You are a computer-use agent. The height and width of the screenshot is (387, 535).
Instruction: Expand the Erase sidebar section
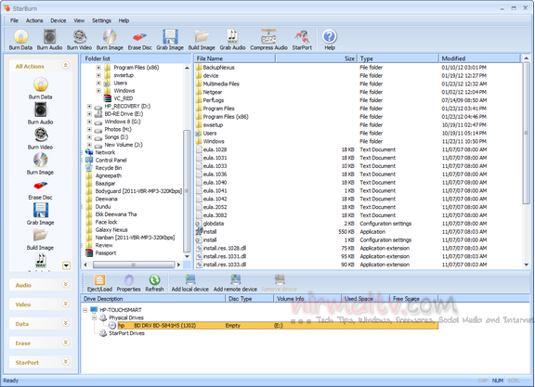click(x=66, y=342)
